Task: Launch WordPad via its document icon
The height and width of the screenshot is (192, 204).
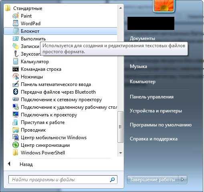Action: click(16, 24)
